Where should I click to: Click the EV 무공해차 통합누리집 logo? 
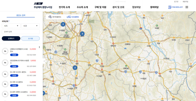(43, 6)
